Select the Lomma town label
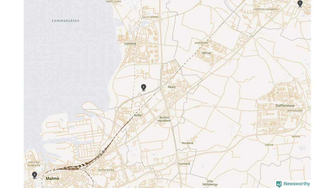This screenshot has height=188, width=335. (x=130, y=44)
